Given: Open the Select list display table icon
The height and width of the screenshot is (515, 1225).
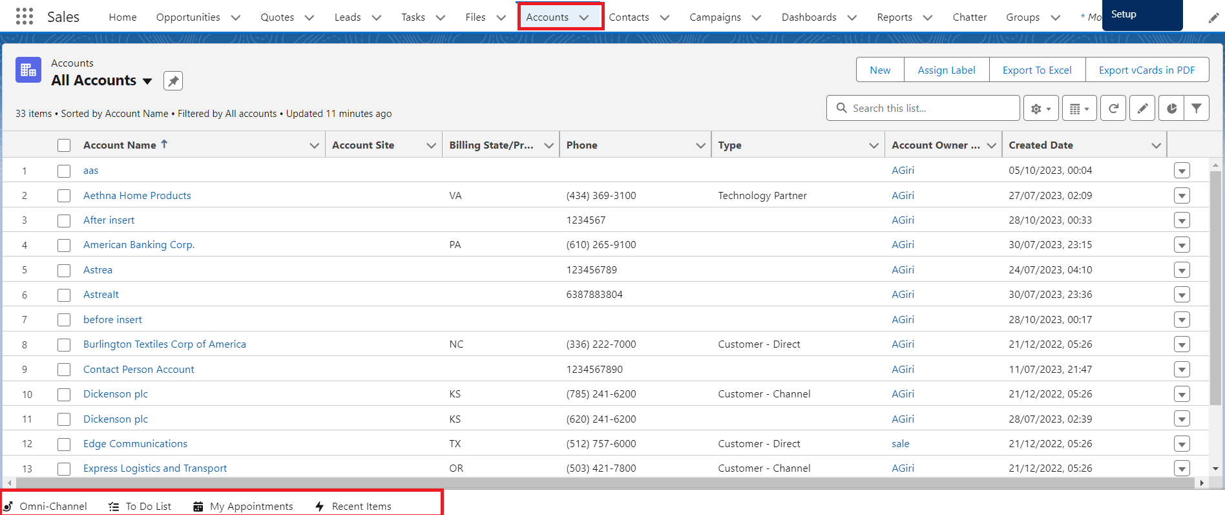Looking at the screenshot, I should [x=1079, y=109].
